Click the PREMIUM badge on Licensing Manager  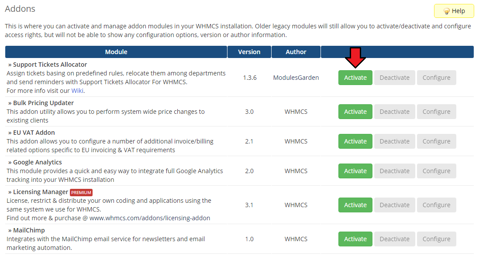(81, 192)
